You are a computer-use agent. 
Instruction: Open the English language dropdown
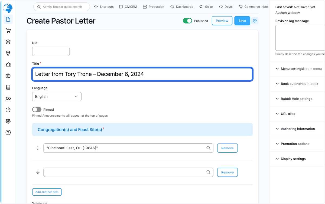pyautogui.click(x=57, y=96)
